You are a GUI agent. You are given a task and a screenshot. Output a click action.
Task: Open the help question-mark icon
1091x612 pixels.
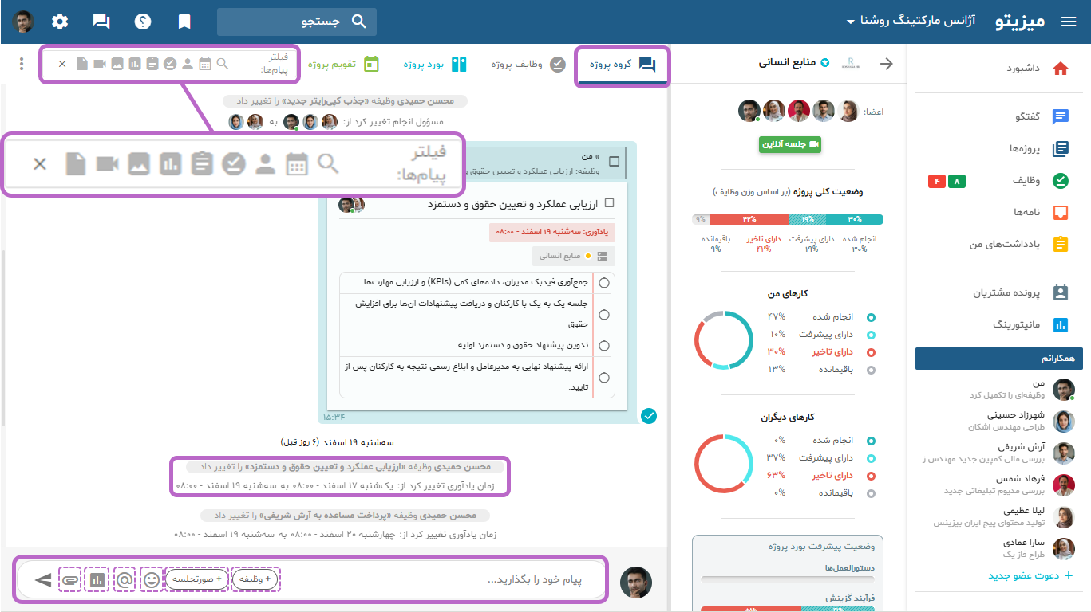click(143, 22)
